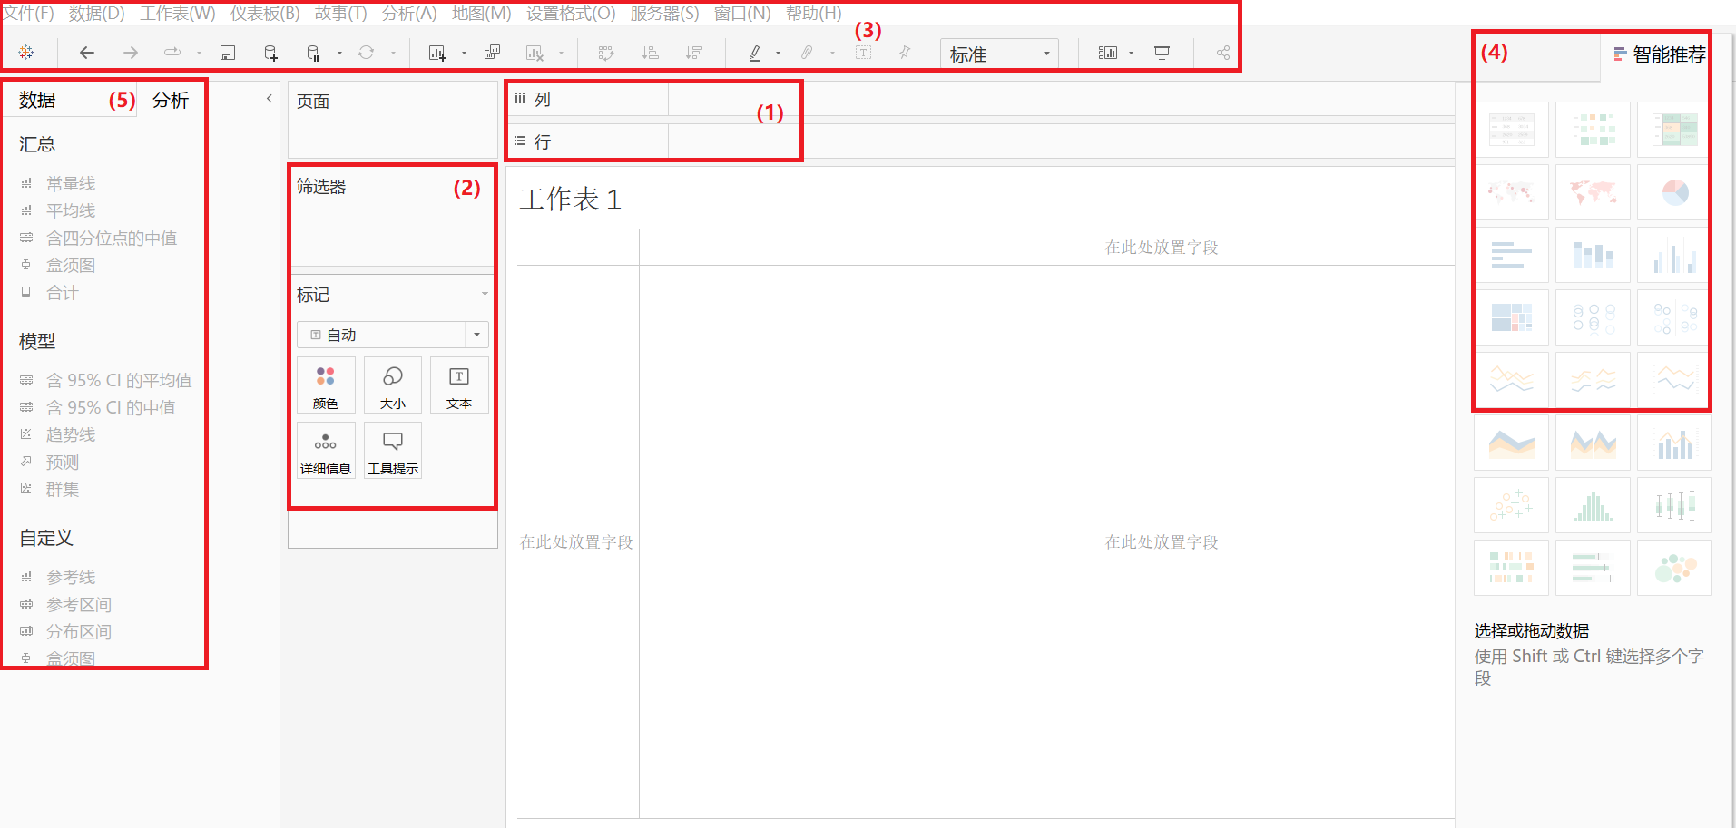Open the 工作表(W) menu

pyautogui.click(x=178, y=14)
